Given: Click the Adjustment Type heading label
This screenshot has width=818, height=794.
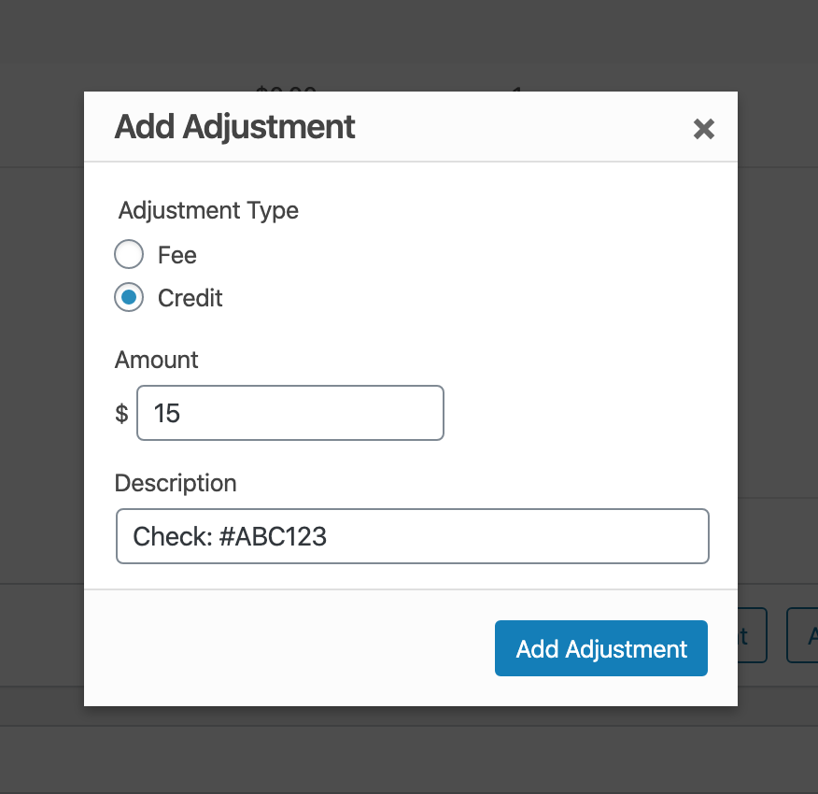Looking at the screenshot, I should pos(208,210).
